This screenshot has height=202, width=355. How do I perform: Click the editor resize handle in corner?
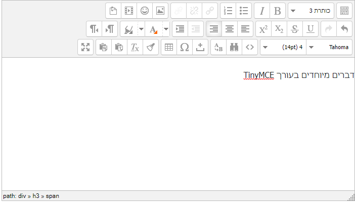[351, 197]
